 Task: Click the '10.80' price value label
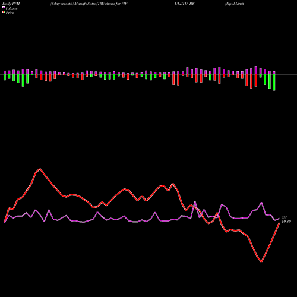coord(286,222)
